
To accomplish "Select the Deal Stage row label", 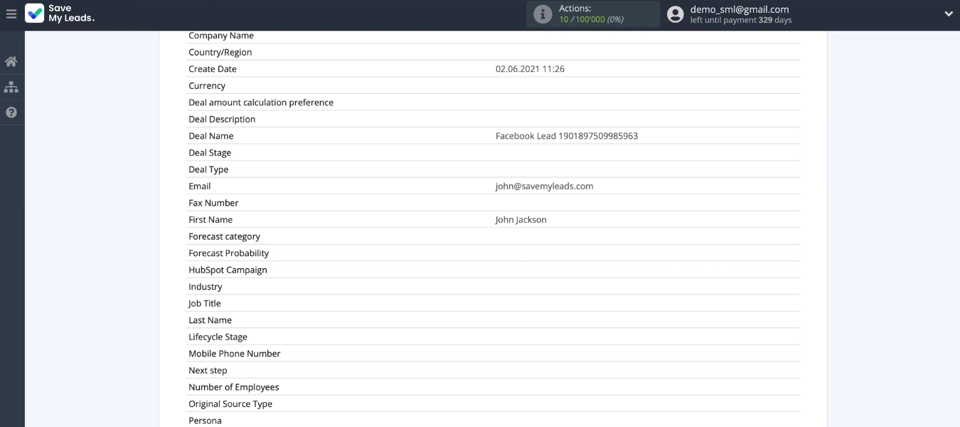I will pyautogui.click(x=210, y=152).
